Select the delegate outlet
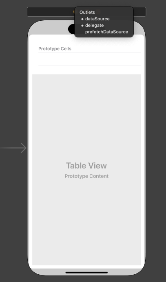This screenshot has height=282, width=166. (95, 25)
